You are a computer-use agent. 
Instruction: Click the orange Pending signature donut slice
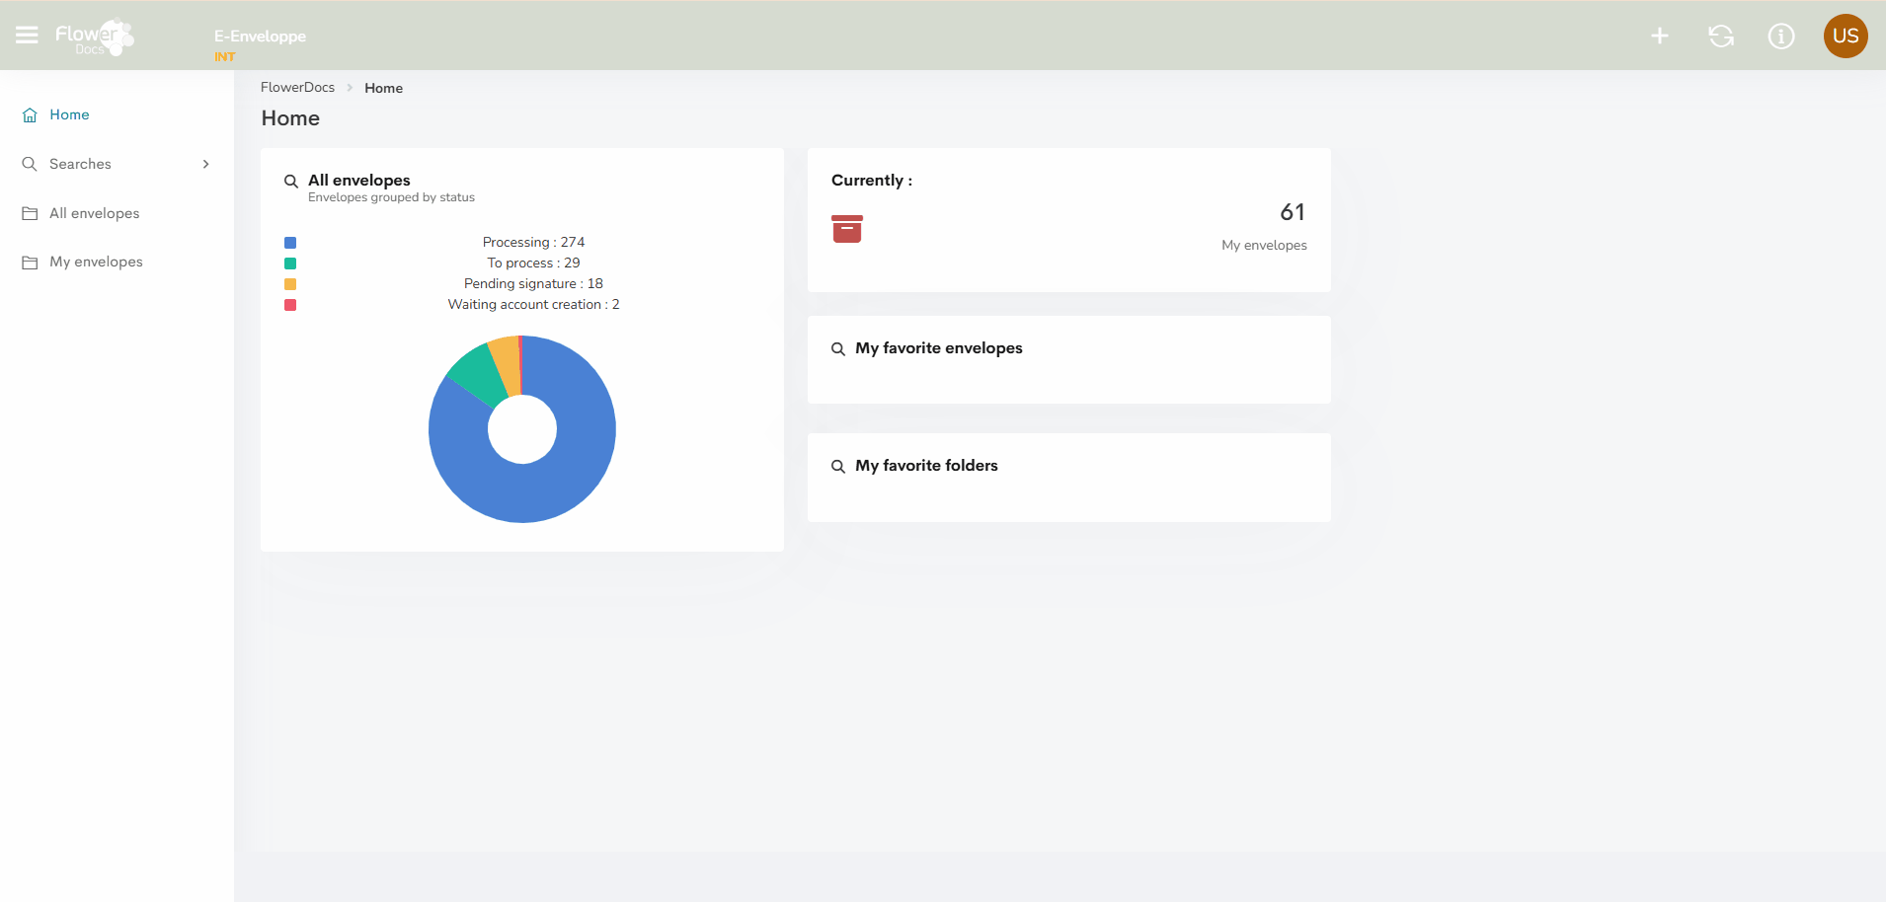[x=507, y=365]
